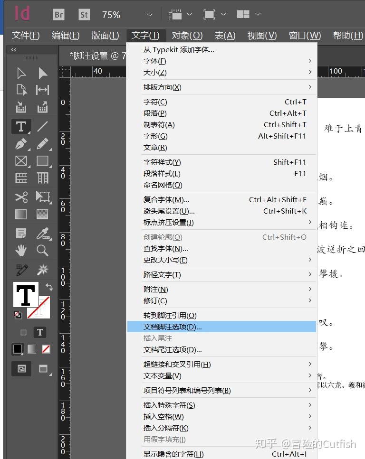Expand 字体(F) submenu
Image resolution: width=365 pixels, height=459 pixels.
[x=222, y=61]
